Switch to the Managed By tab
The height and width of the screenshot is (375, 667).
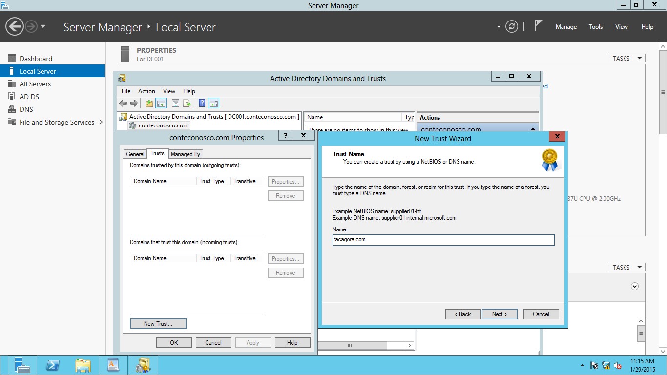186,153
